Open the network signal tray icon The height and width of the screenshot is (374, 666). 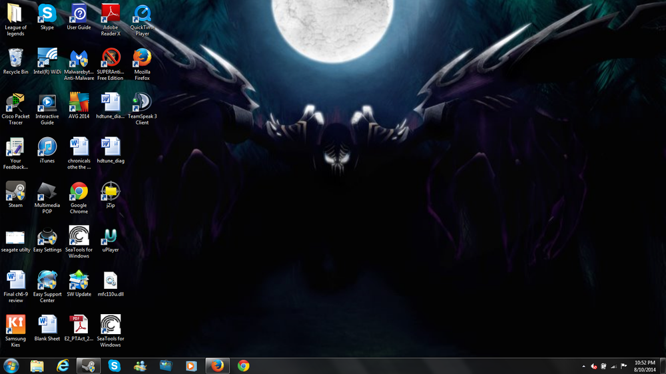pos(613,367)
